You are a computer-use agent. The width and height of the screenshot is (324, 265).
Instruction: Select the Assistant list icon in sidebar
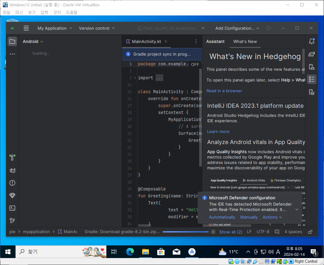pyautogui.click(x=312, y=79)
